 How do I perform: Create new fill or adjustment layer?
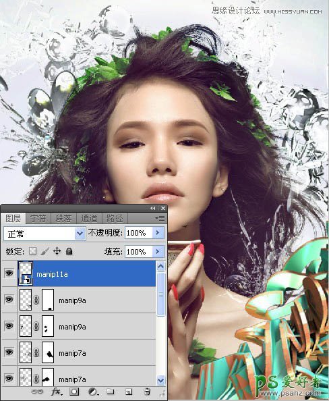click(x=93, y=392)
